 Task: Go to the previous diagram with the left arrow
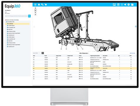click(x=34, y=26)
